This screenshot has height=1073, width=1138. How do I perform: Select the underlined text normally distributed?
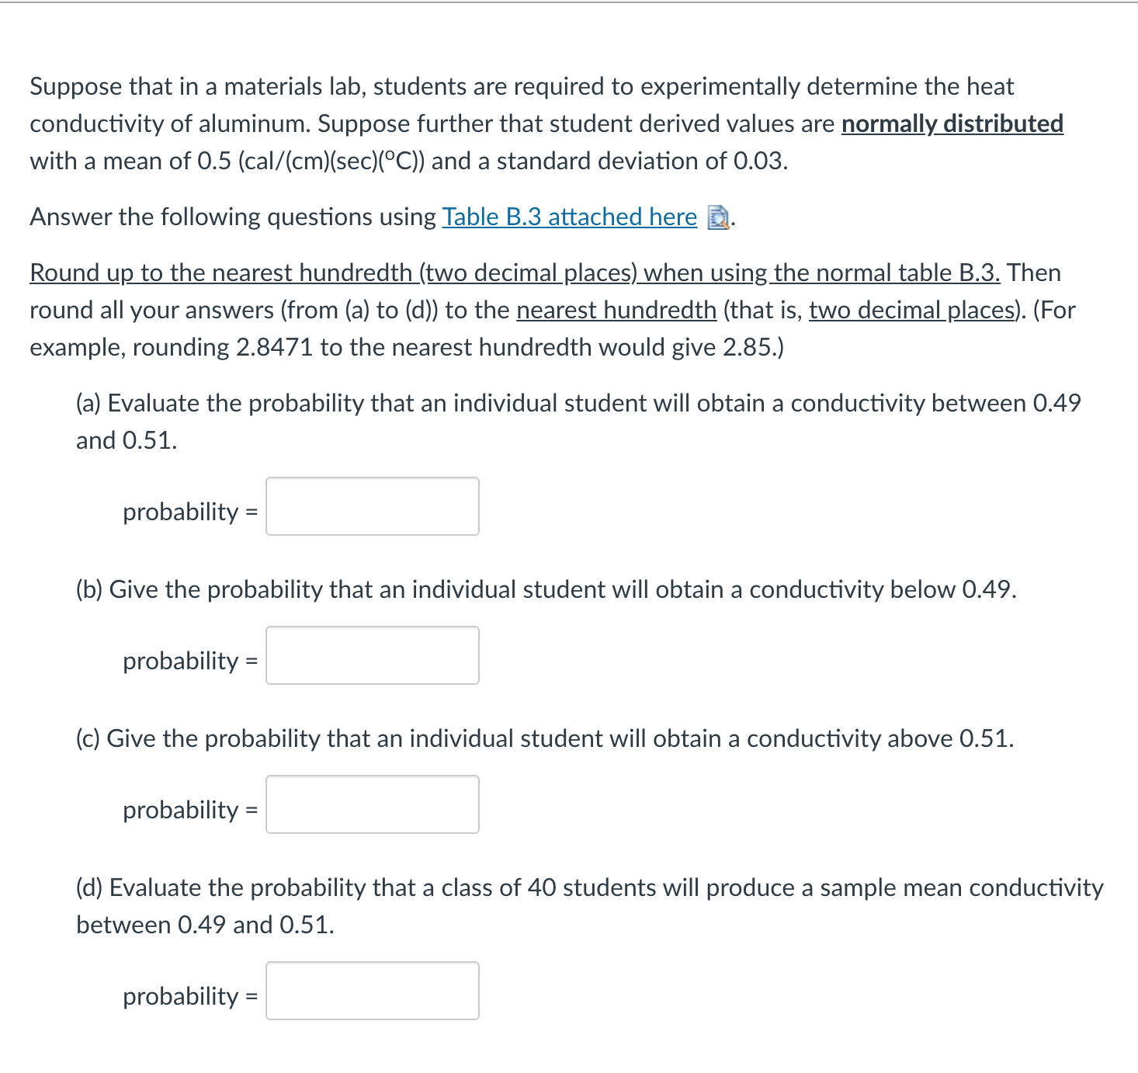point(952,124)
